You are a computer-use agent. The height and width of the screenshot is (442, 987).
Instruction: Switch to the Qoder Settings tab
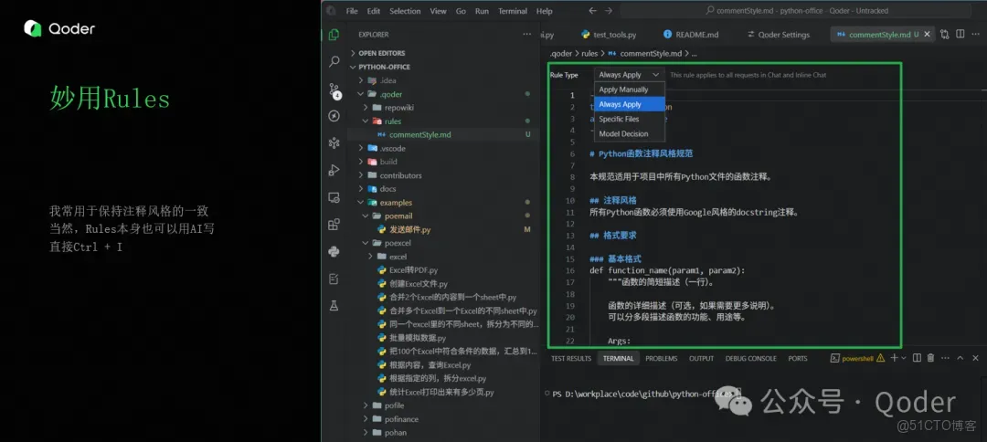point(778,35)
